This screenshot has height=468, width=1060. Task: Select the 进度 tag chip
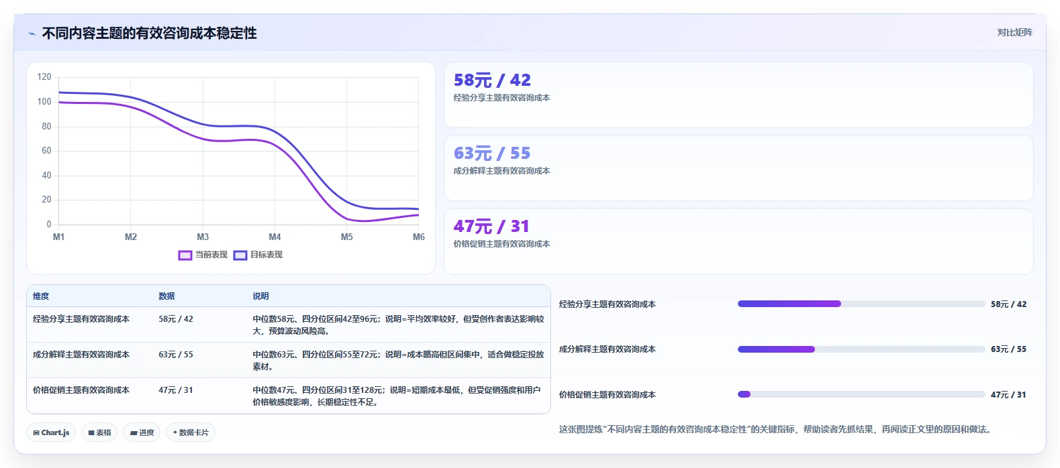142,432
